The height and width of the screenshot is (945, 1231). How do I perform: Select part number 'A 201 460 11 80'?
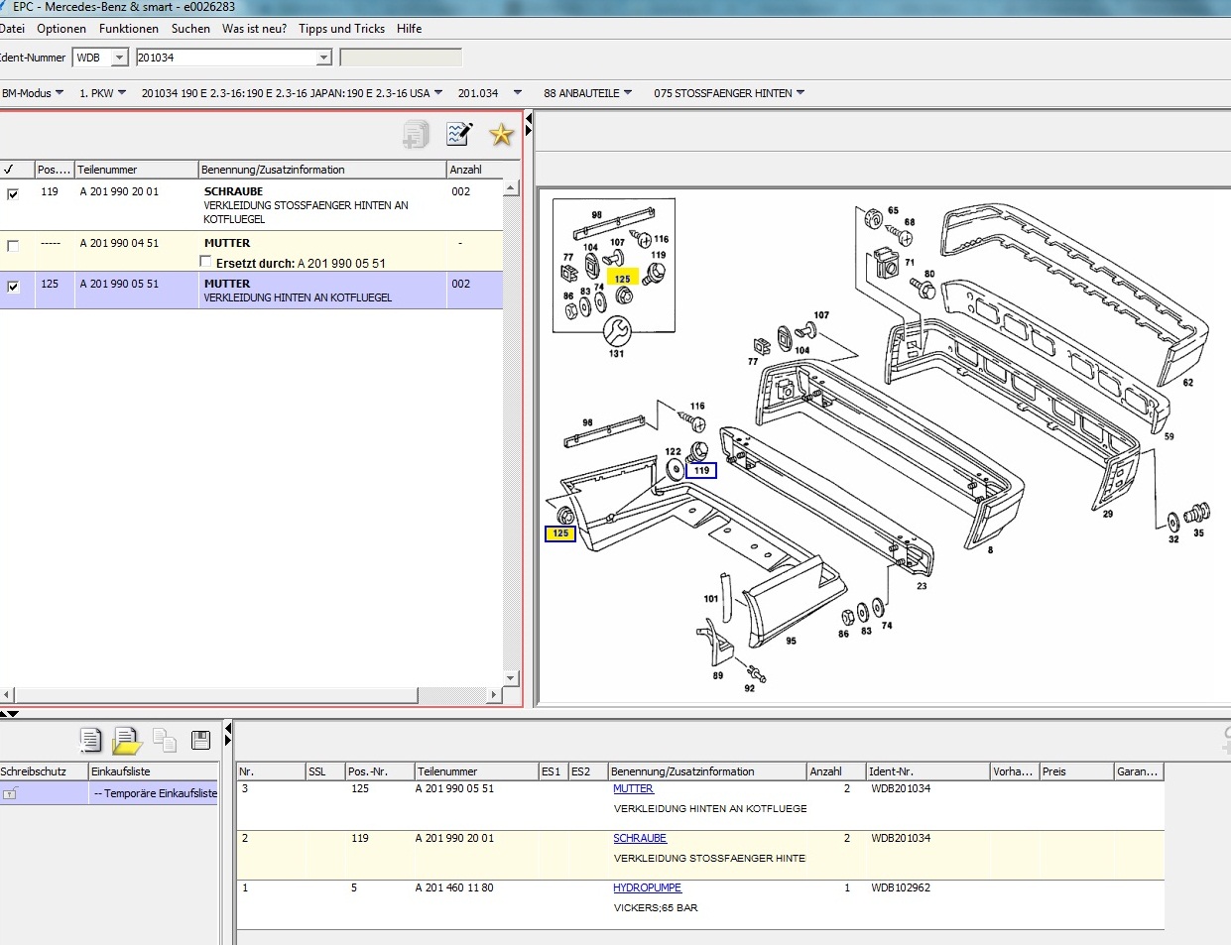pos(454,887)
